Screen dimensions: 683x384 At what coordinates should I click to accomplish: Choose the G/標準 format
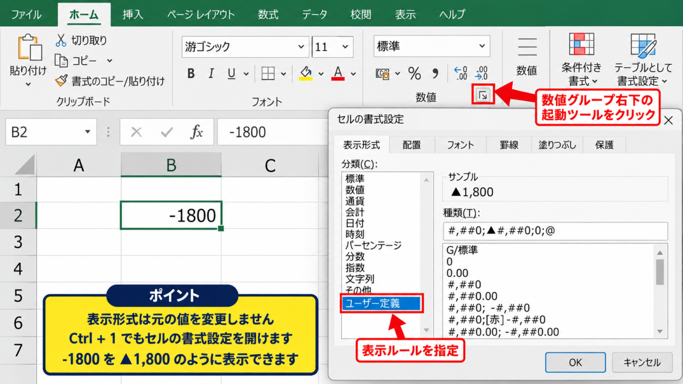[462, 250]
